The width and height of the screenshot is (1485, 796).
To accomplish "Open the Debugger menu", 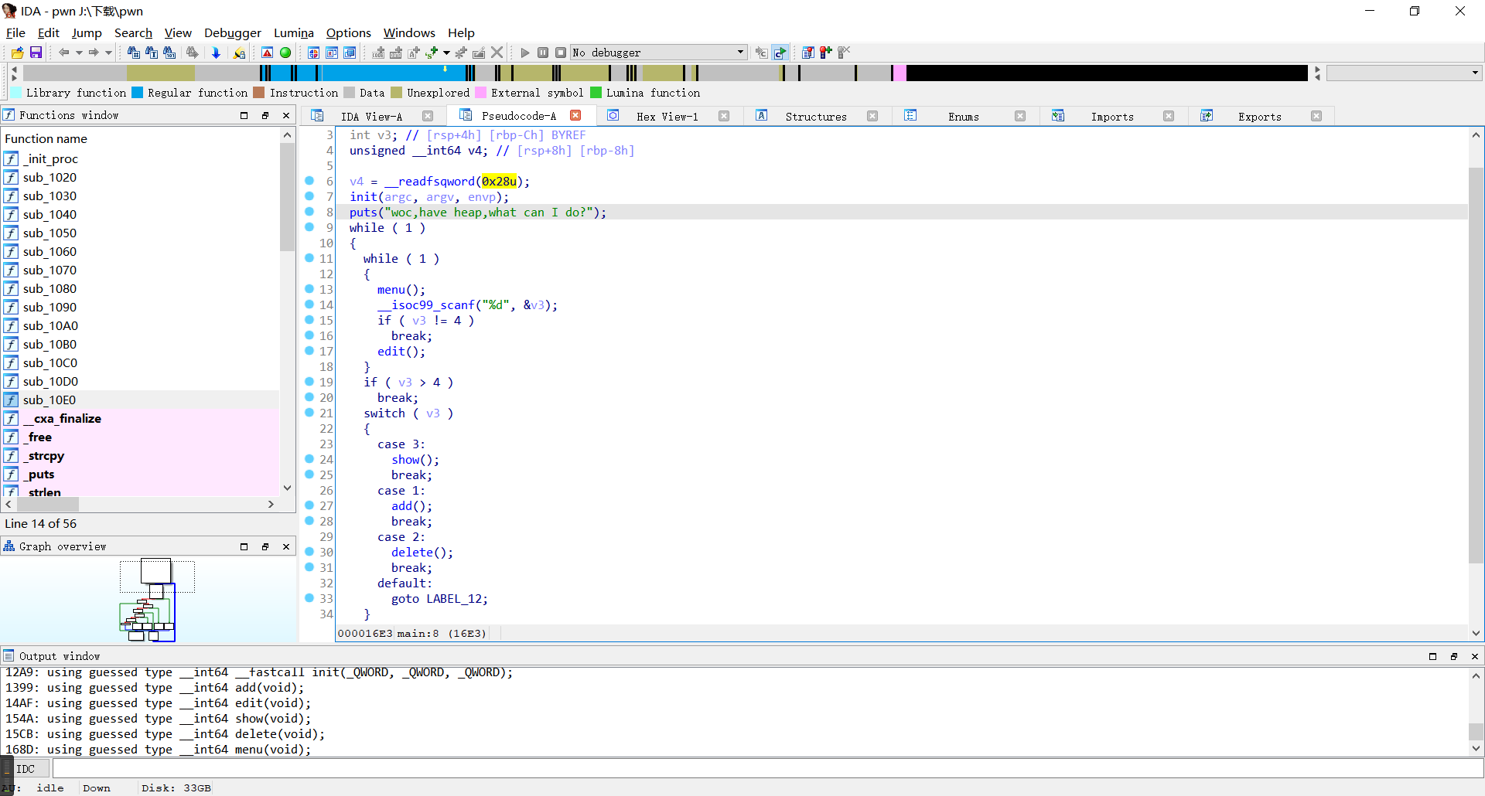I will pos(232,32).
